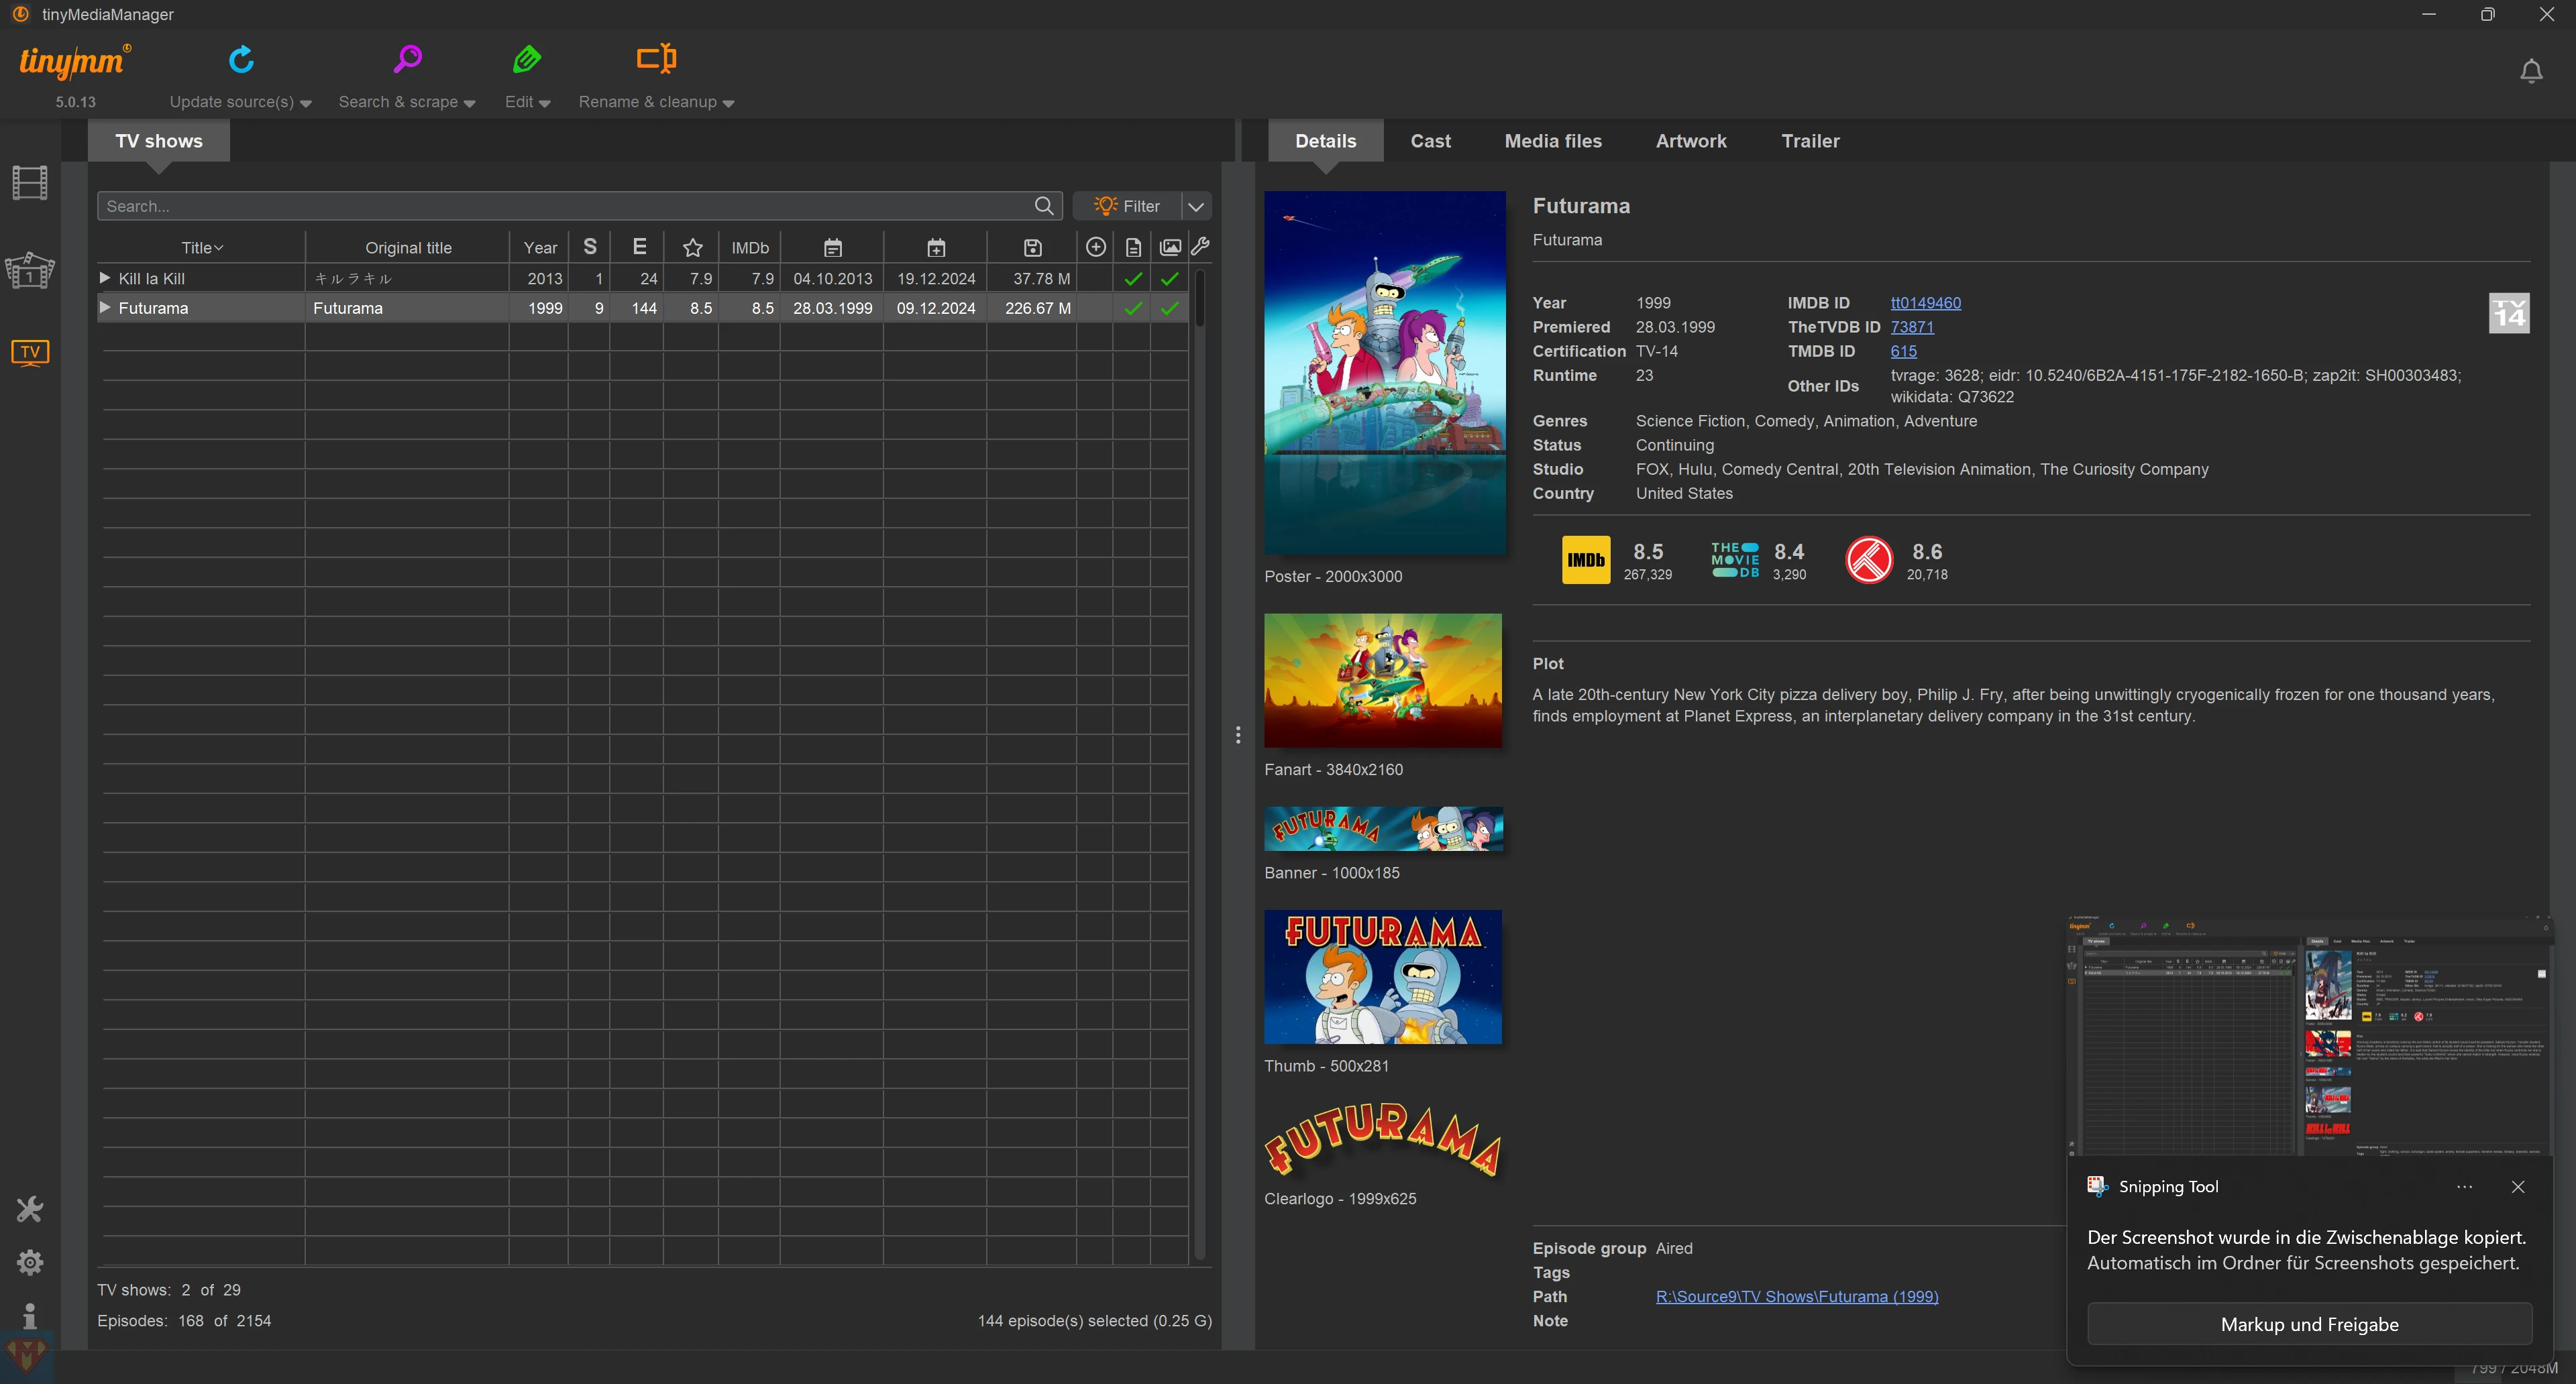The image size is (2576, 1384).
Task: Click the Rename & cleanup icon
Action: click(656, 59)
